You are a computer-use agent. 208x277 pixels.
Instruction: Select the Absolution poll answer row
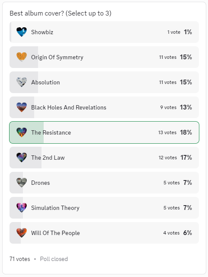(x=104, y=82)
